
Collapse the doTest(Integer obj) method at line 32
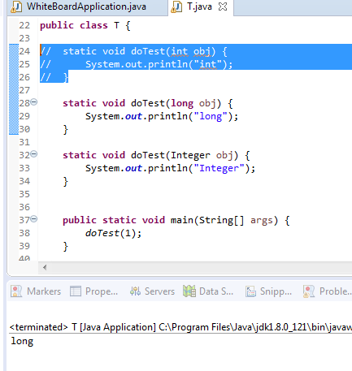coord(34,154)
